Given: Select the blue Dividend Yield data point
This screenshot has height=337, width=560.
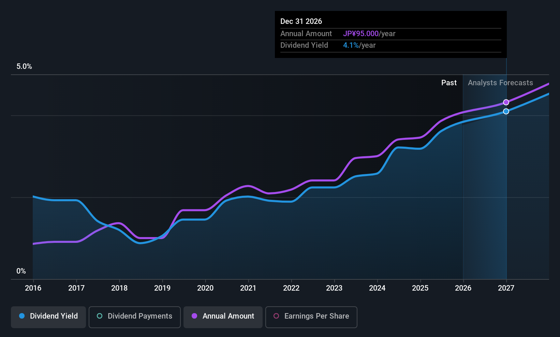Looking at the screenshot, I should pos(506,112).
